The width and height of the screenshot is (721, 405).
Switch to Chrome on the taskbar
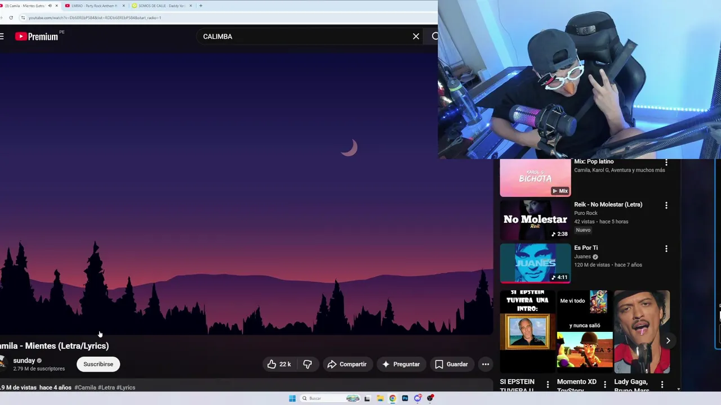(393, 398)
